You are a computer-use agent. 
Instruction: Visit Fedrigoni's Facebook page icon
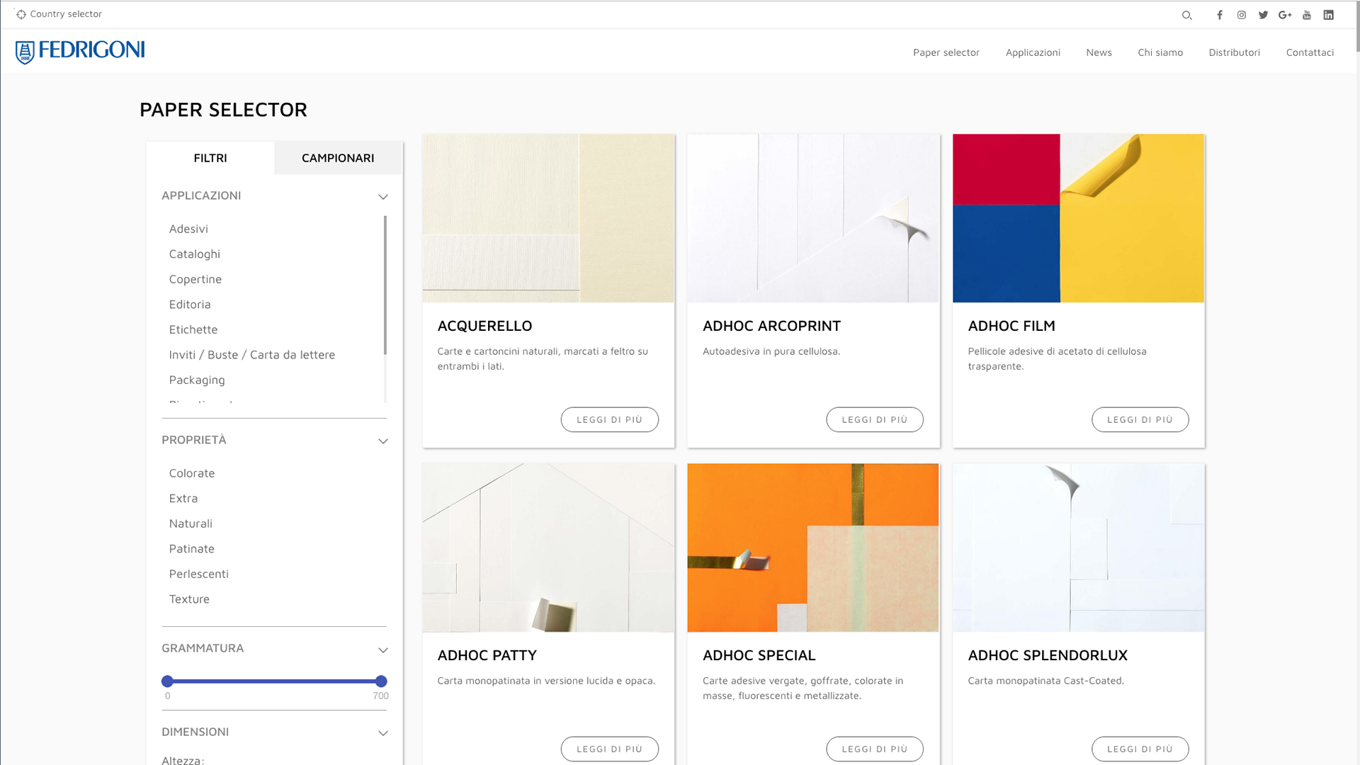click(x=1220, y=15)
